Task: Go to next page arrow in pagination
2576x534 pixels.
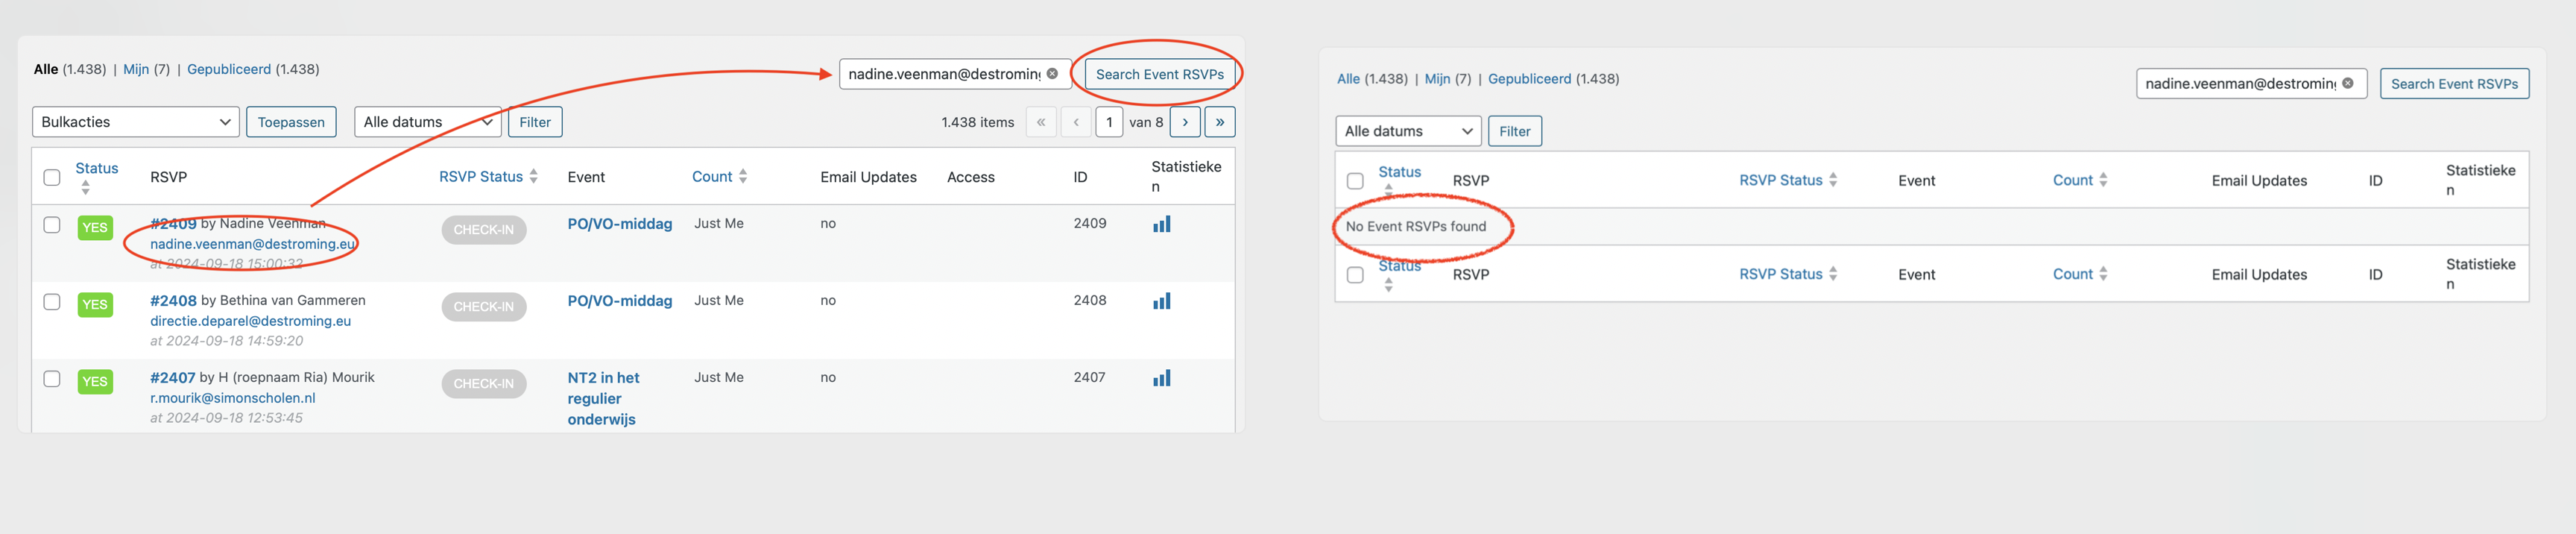Action: point(1185,122)
